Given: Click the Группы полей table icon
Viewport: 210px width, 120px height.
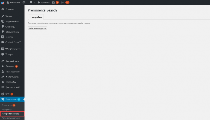Looking at the screenshot, I should (x=3, y=87).
